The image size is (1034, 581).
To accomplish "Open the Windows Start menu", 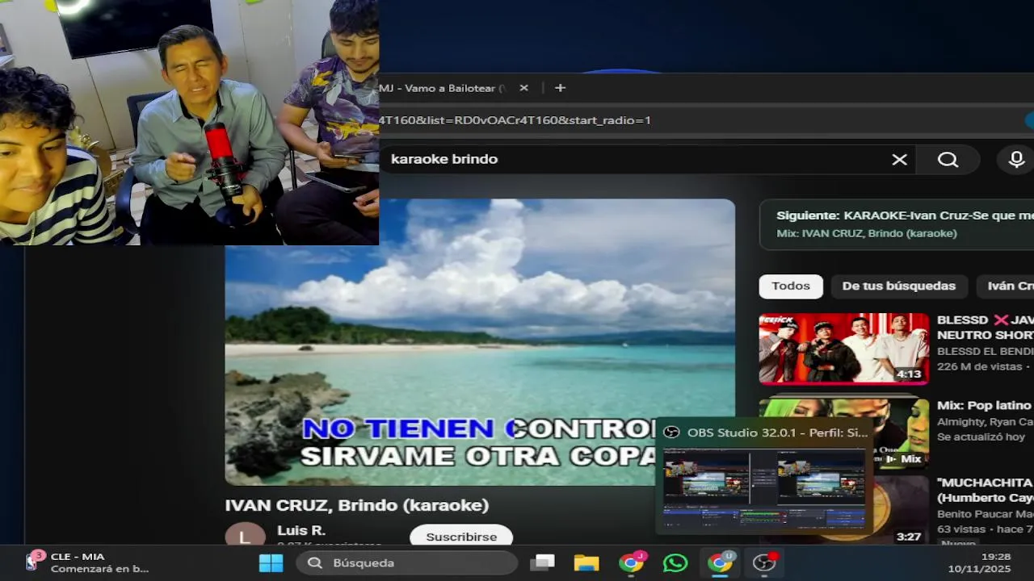I will [x=271, y=562].
